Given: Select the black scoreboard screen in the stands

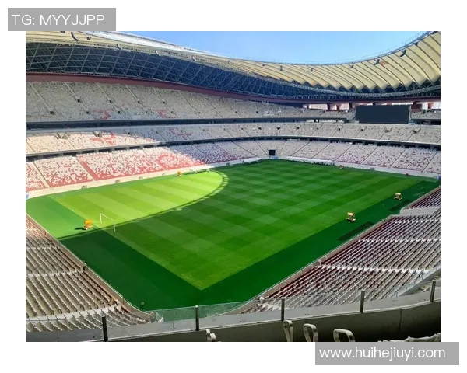Looking at the screenshot, I should pos(383,114).
